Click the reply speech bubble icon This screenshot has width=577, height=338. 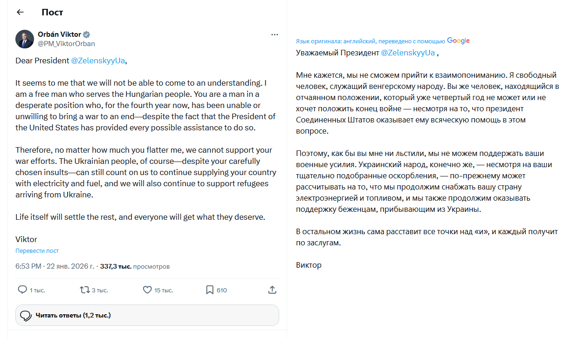pyautogui.click(x=22, y=290)
